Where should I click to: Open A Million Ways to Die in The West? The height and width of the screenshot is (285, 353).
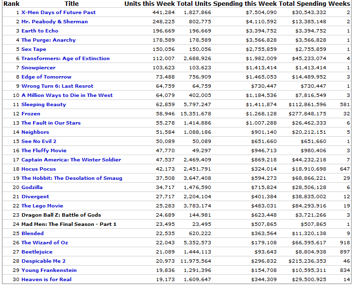tap(67, 95)
